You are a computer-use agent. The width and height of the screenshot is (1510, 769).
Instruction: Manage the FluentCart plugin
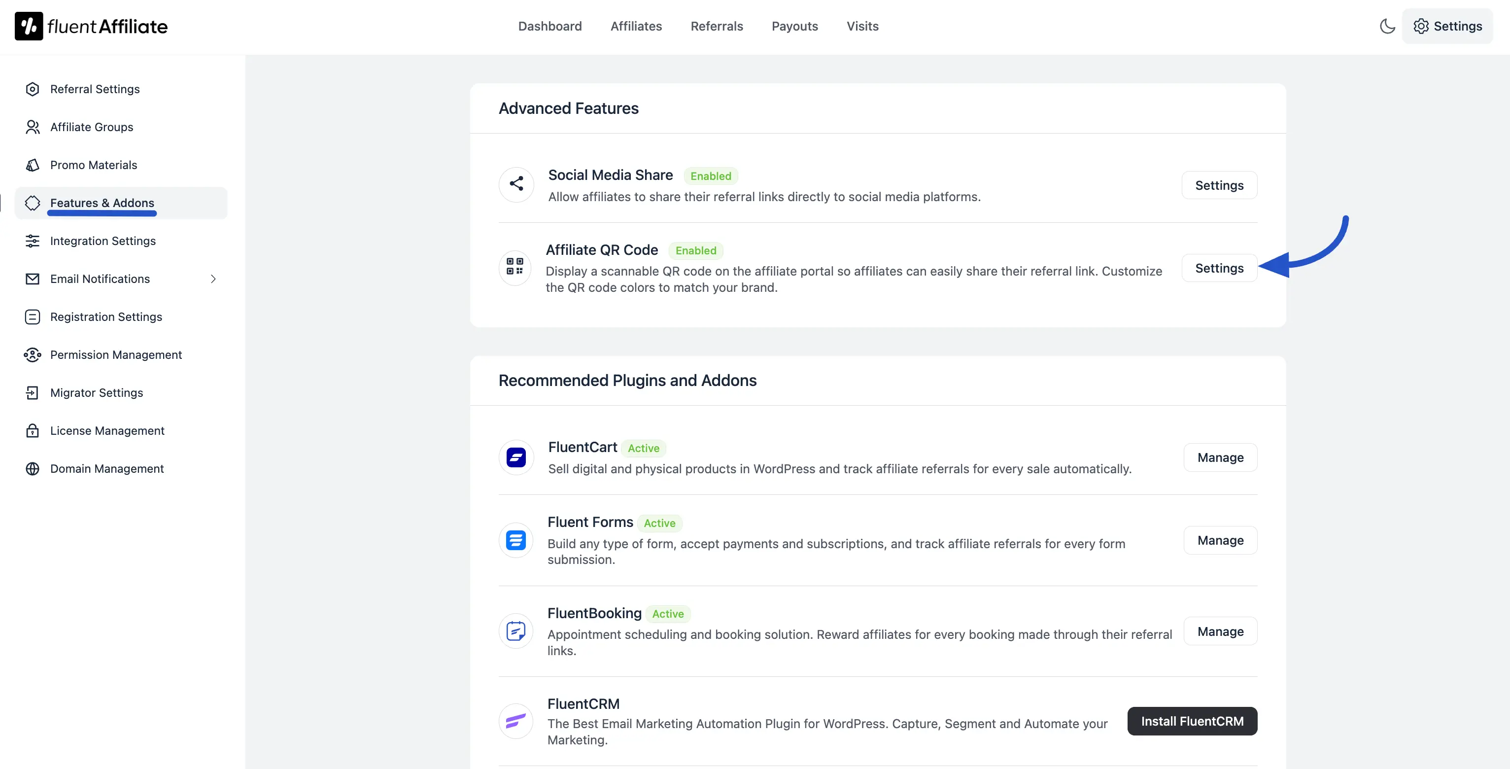pos(1220,457)
